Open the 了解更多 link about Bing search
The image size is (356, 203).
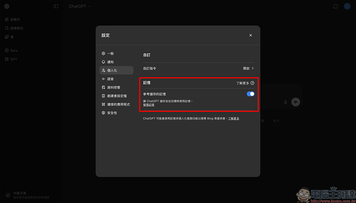(234, 119)
